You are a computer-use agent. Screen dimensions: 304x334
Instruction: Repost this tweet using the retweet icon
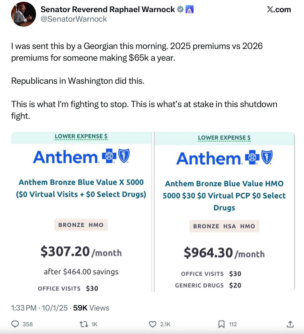pos(84,324)
